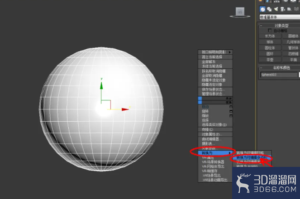Click the ViewCube front face

pos(240,12)
